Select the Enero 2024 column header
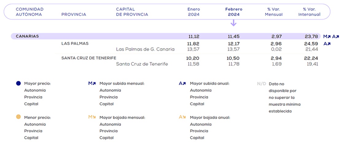The width and height of the screenshot is (341, 143). pyautogui.click(x=193, y=12)
